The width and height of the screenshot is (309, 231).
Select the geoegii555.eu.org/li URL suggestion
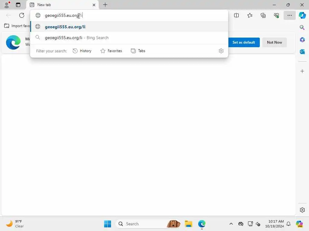click(129, 27)
